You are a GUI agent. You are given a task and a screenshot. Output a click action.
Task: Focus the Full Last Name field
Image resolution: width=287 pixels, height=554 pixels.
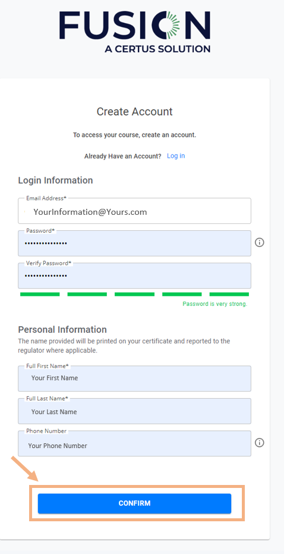point(134,411)
